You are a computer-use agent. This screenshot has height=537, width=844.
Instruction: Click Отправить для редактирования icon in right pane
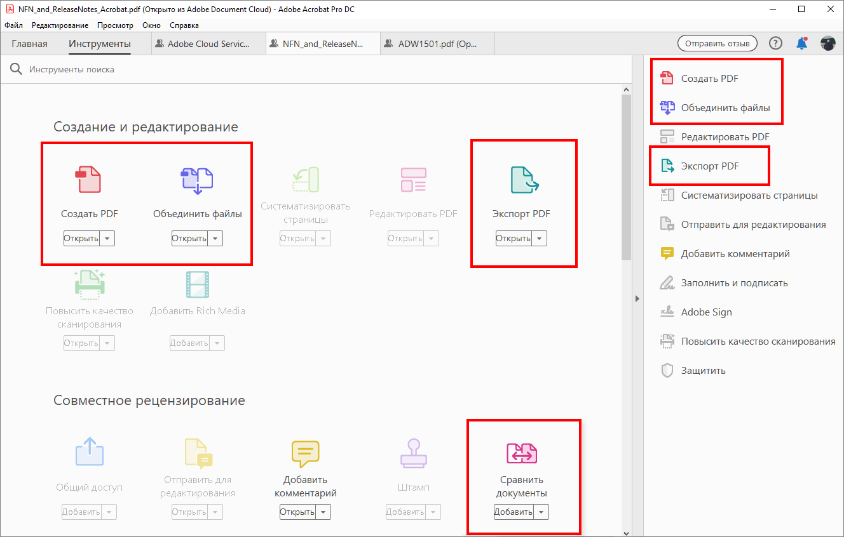(667, 224)
